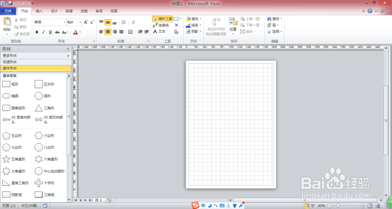392x209 pixels.
Task: Click the Sogou shirt skin icon
Action: 234,206
